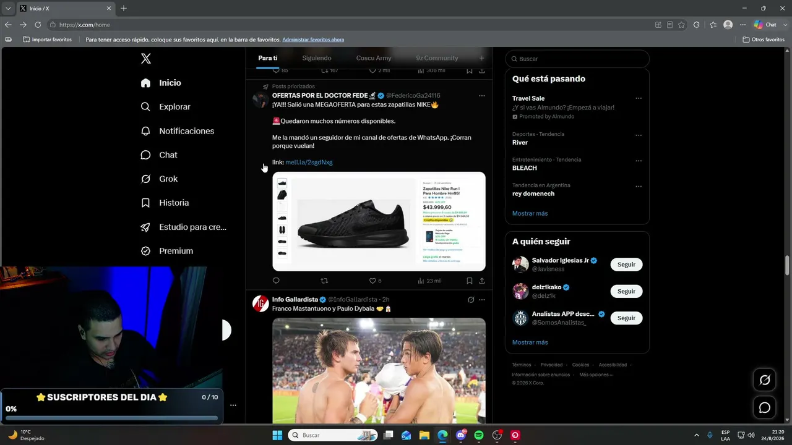
Task: Open the tab list chevron dropdown
Action: (x=8, y=8)
